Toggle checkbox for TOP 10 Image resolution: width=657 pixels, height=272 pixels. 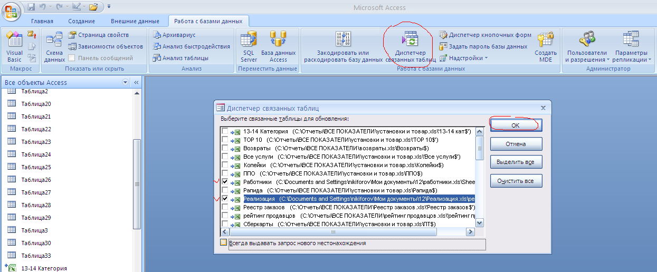[225, 140]
